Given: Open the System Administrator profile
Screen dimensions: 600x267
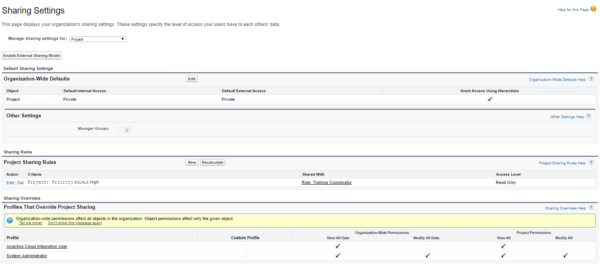Looking at the screenshot, I should click(x=27, y=256).
